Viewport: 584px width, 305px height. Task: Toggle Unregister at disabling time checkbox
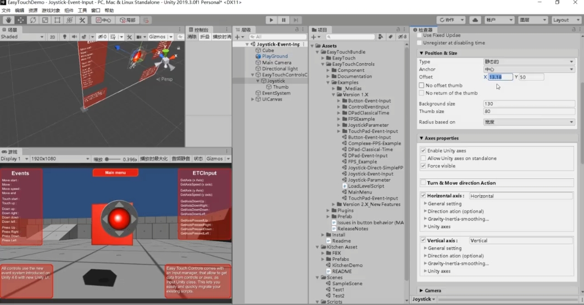coord(420,43)
